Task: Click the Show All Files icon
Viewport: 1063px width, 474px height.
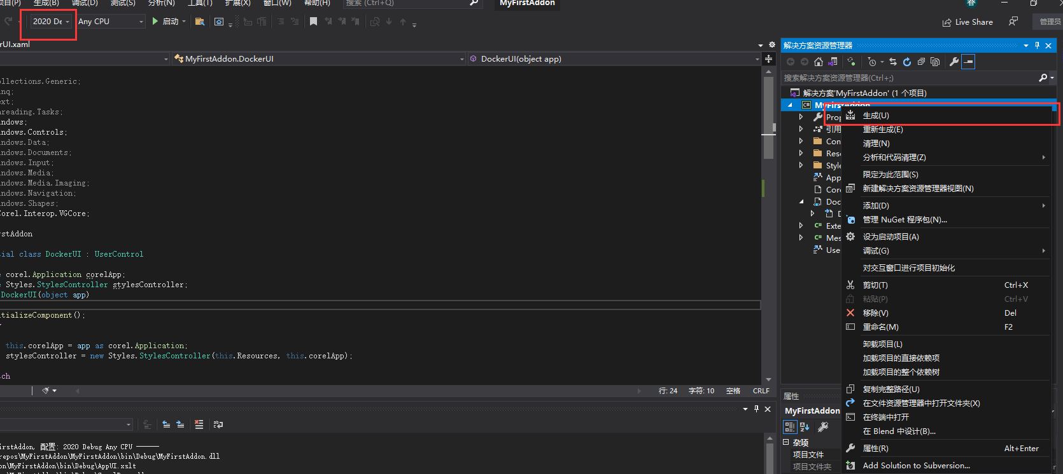Action: pos(935,62)
